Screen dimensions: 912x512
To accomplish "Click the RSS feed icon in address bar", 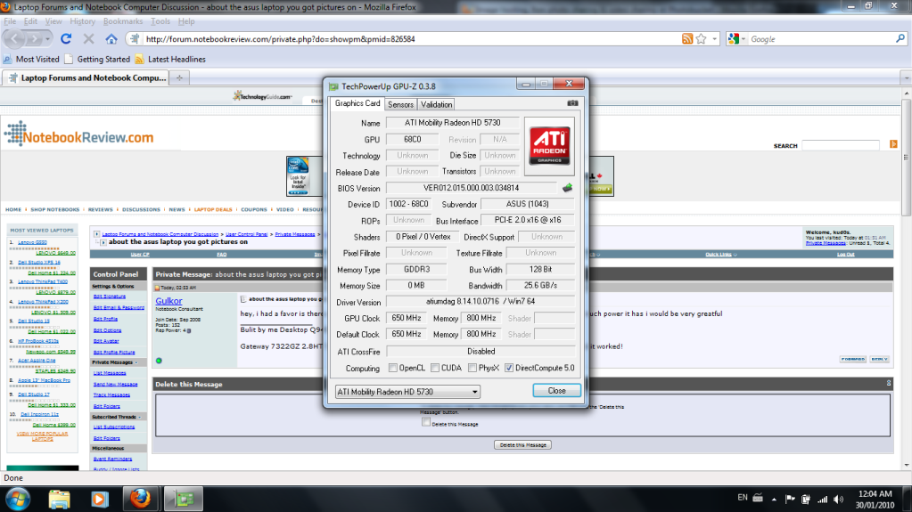I will point(687,39).
